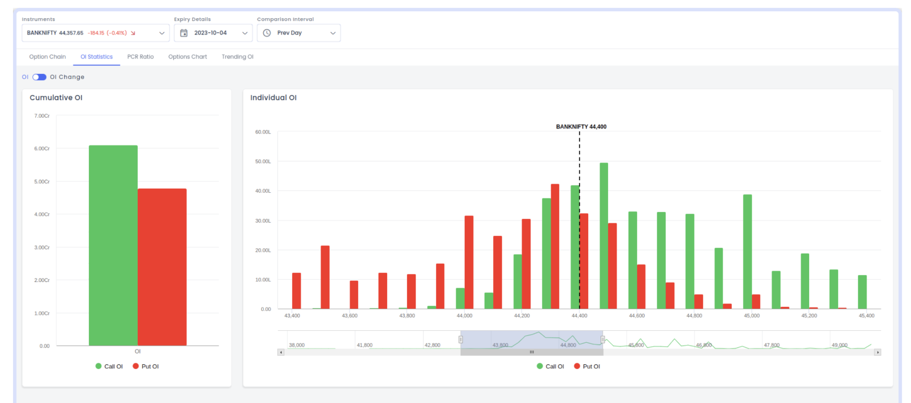Hide the Put OI series in the Individual OI legend

point(587,367)
